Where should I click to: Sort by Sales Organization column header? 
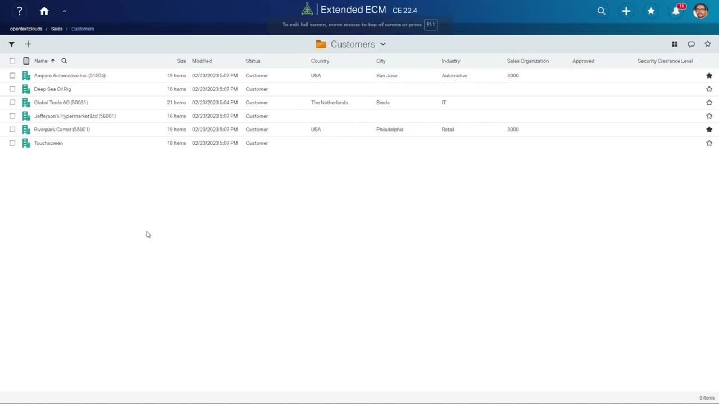pos(527,61)
